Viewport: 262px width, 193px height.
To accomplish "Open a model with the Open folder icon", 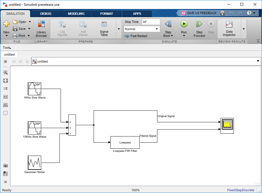I will [x=15, y=22].
